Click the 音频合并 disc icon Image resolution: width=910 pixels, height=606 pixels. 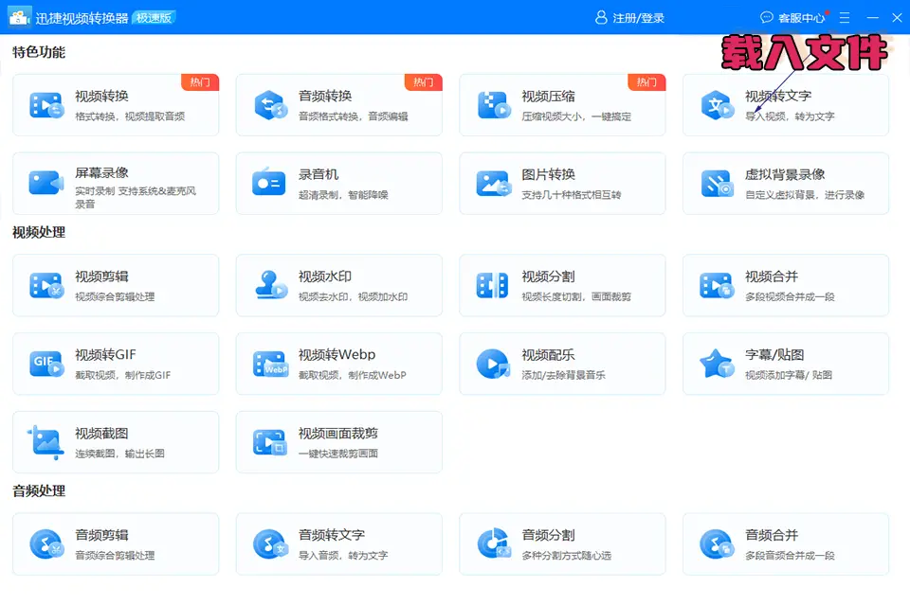tap(718, 544)
